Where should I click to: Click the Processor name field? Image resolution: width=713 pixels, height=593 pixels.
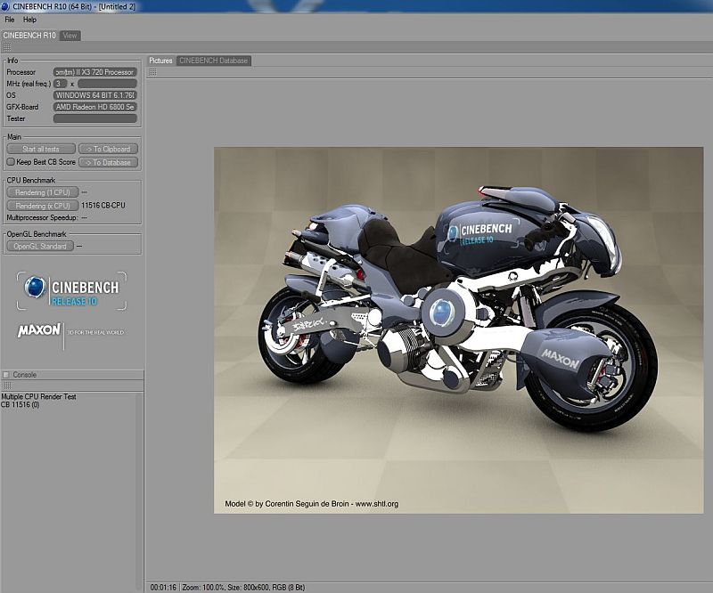(x=95, y=72)
